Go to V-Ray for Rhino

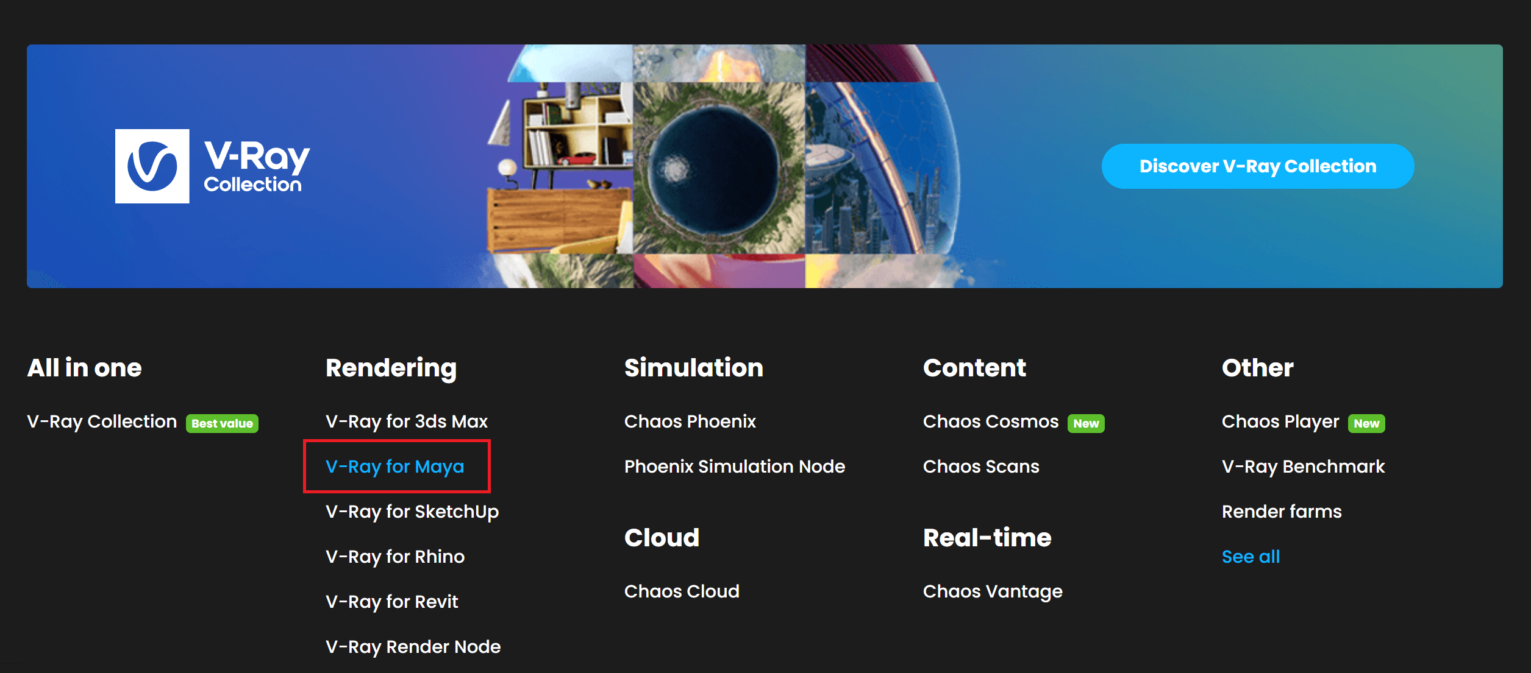click(x=395, y=557)
